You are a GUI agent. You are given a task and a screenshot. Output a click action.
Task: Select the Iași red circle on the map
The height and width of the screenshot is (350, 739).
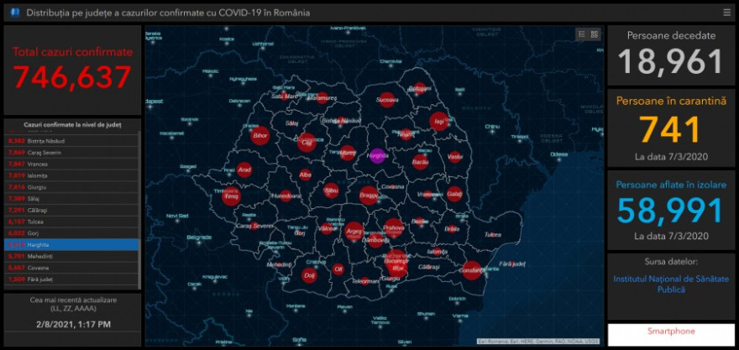click(x=438, y=122)
